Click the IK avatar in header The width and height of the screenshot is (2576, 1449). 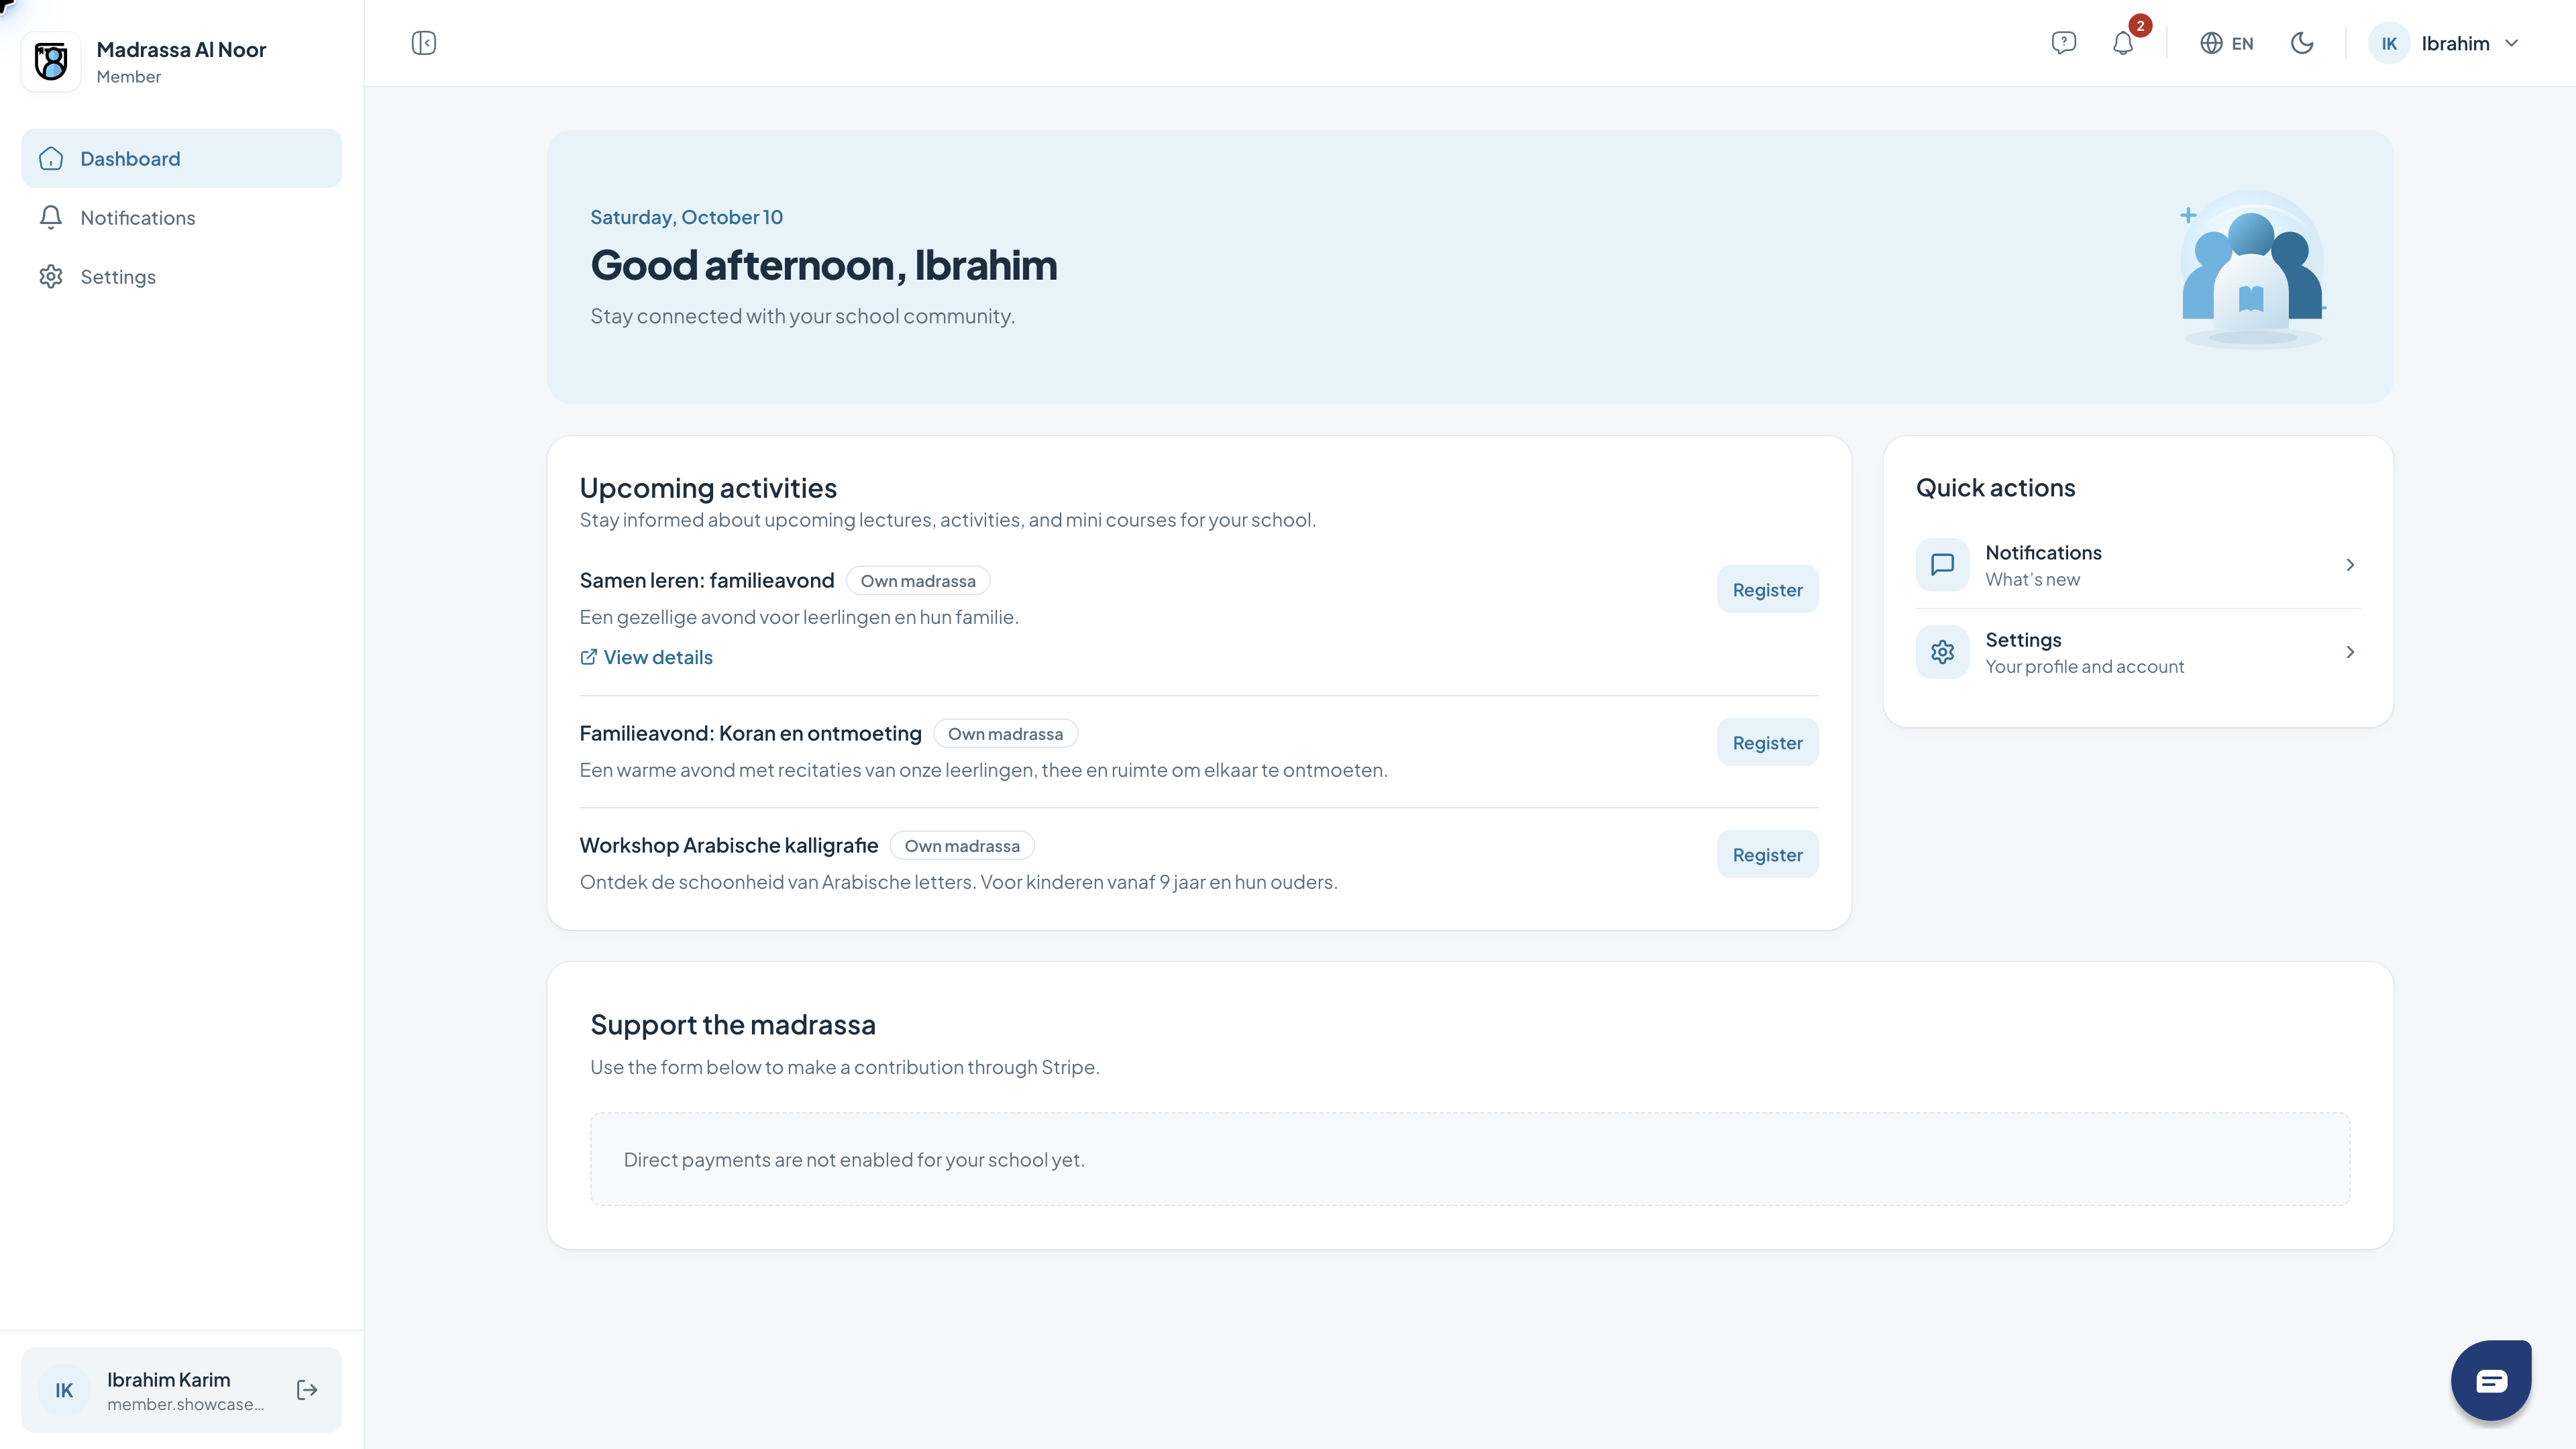click(x=2389, y=43)
